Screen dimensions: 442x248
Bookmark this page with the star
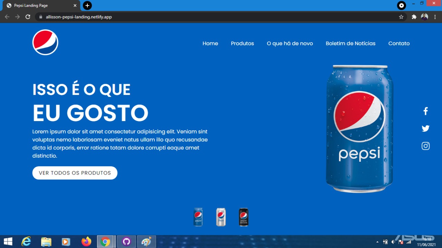pos(401,17)
